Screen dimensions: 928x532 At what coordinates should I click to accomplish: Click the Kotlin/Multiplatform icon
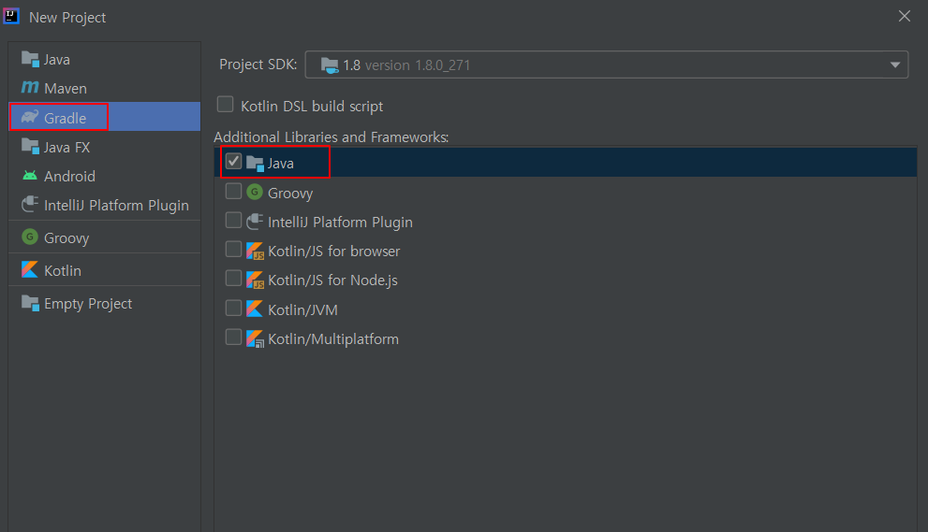coord(255,338)
